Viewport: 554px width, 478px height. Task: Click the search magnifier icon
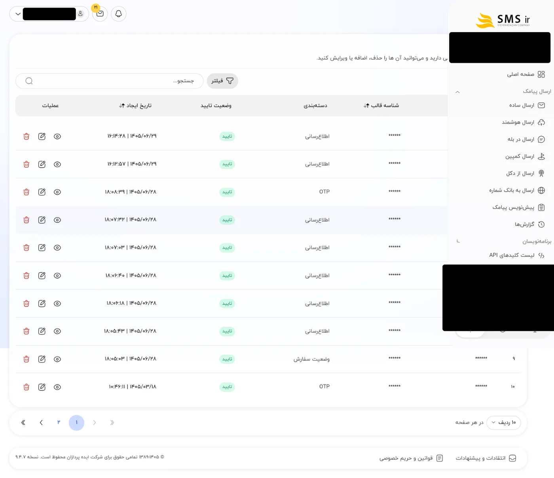[29, 81]
